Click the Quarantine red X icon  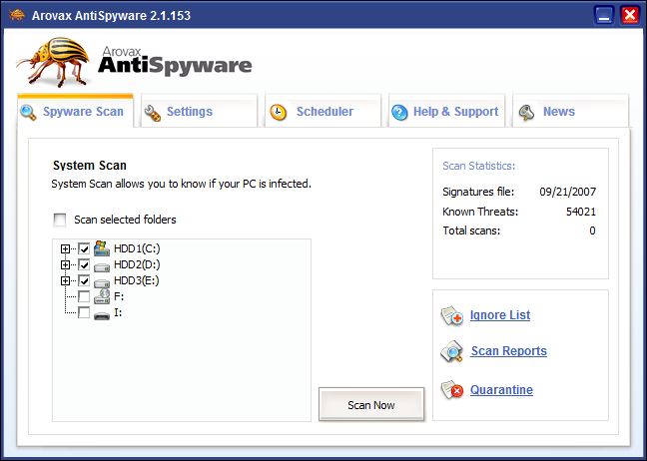pos(452,390)
